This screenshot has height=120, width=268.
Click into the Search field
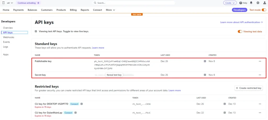133,3
